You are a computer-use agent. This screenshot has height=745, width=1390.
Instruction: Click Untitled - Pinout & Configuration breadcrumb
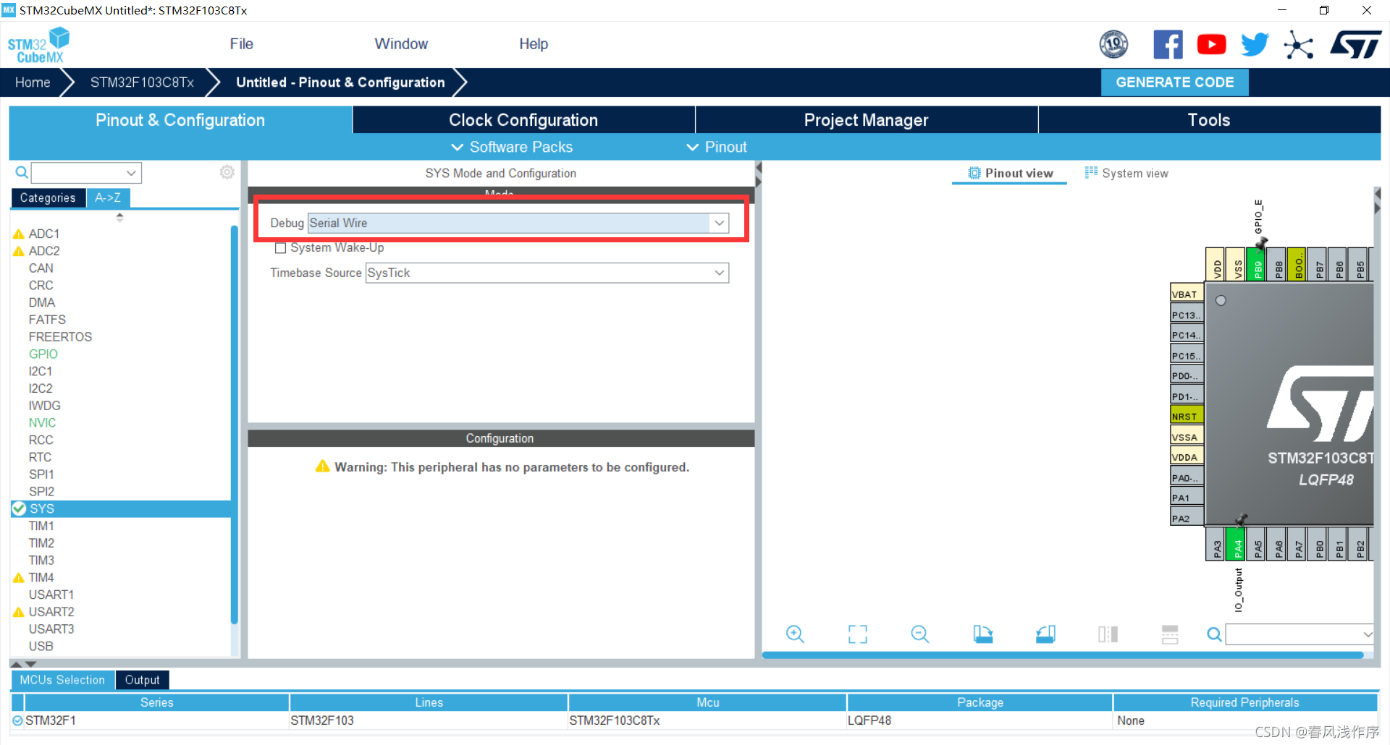340,82
